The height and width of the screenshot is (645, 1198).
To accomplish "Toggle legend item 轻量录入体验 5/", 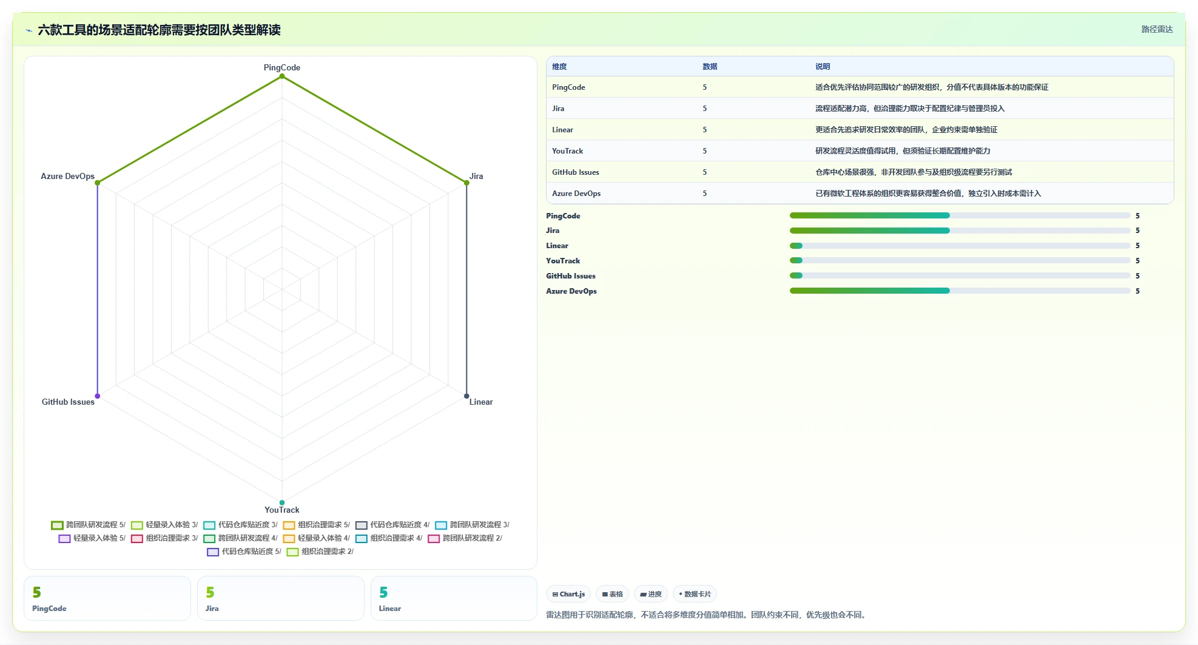I will tap(92, 538).
